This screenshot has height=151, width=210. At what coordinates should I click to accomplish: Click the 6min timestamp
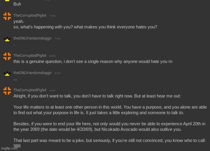tap(53, 56)
